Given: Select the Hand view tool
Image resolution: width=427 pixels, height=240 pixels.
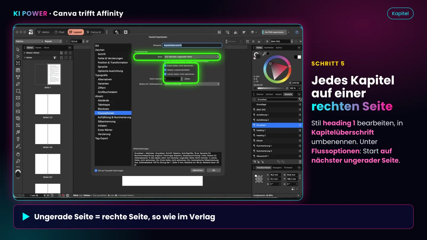Looking at the screenshot, I should 18,154.
